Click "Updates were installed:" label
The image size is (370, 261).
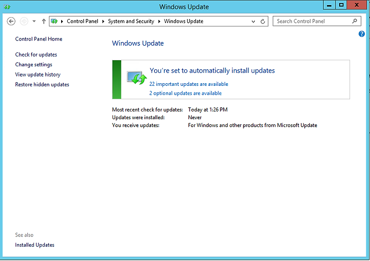point(138,118)
